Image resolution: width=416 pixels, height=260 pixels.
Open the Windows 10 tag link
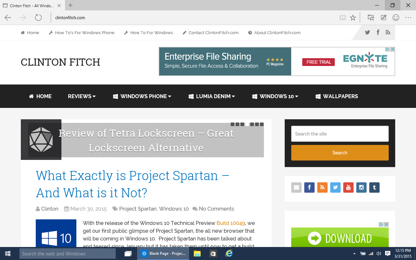(x=174, y=209)
